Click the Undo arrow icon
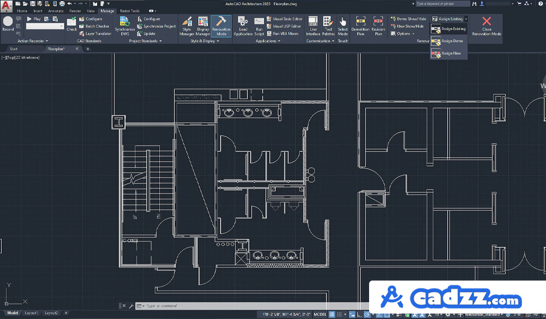The image size is (546, 319). pos(70,4)
